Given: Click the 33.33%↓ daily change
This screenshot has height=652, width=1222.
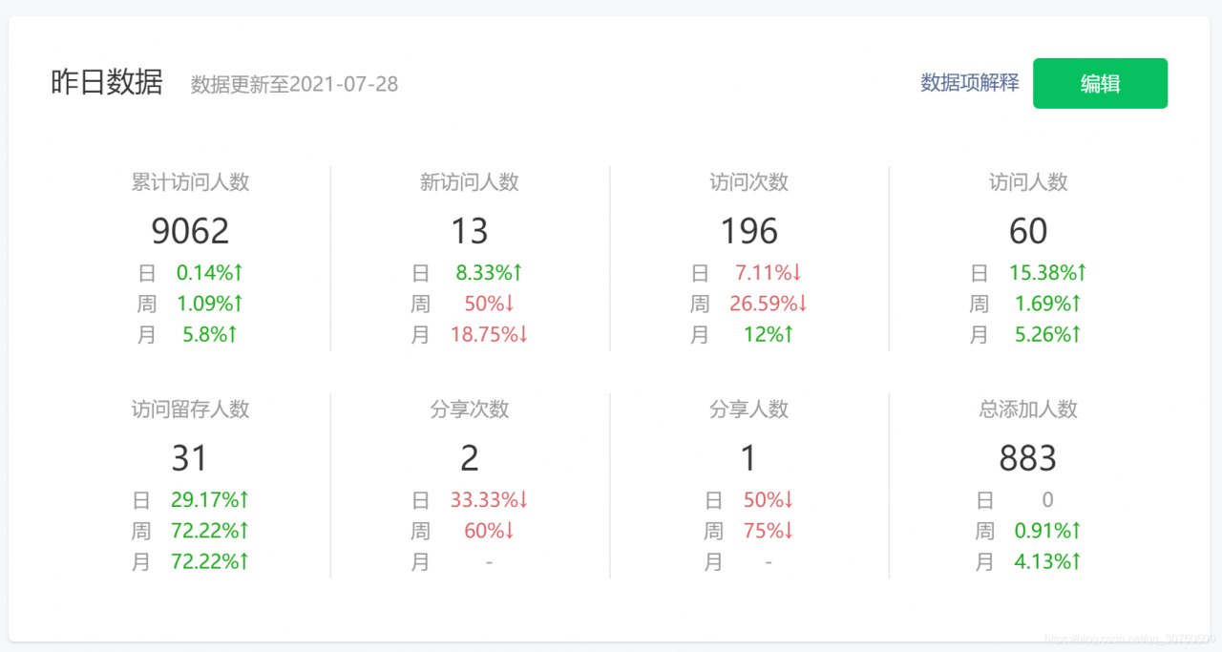Looking at the screenshot, I should (489, 500).
